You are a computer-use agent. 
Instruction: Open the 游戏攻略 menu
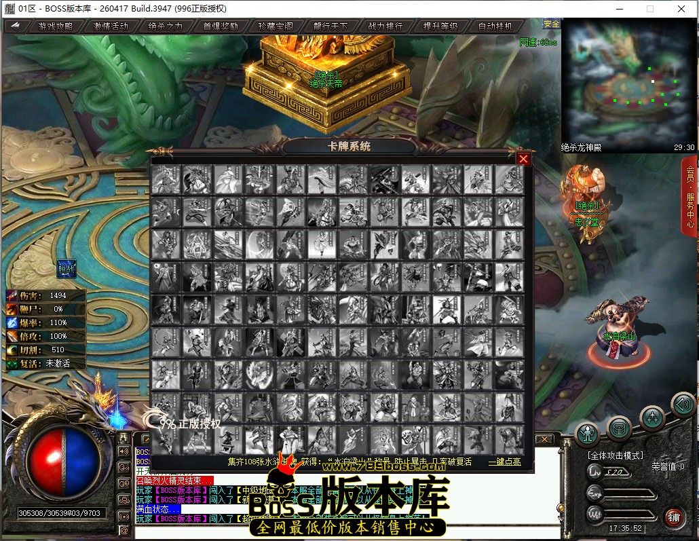coord(55,26)
